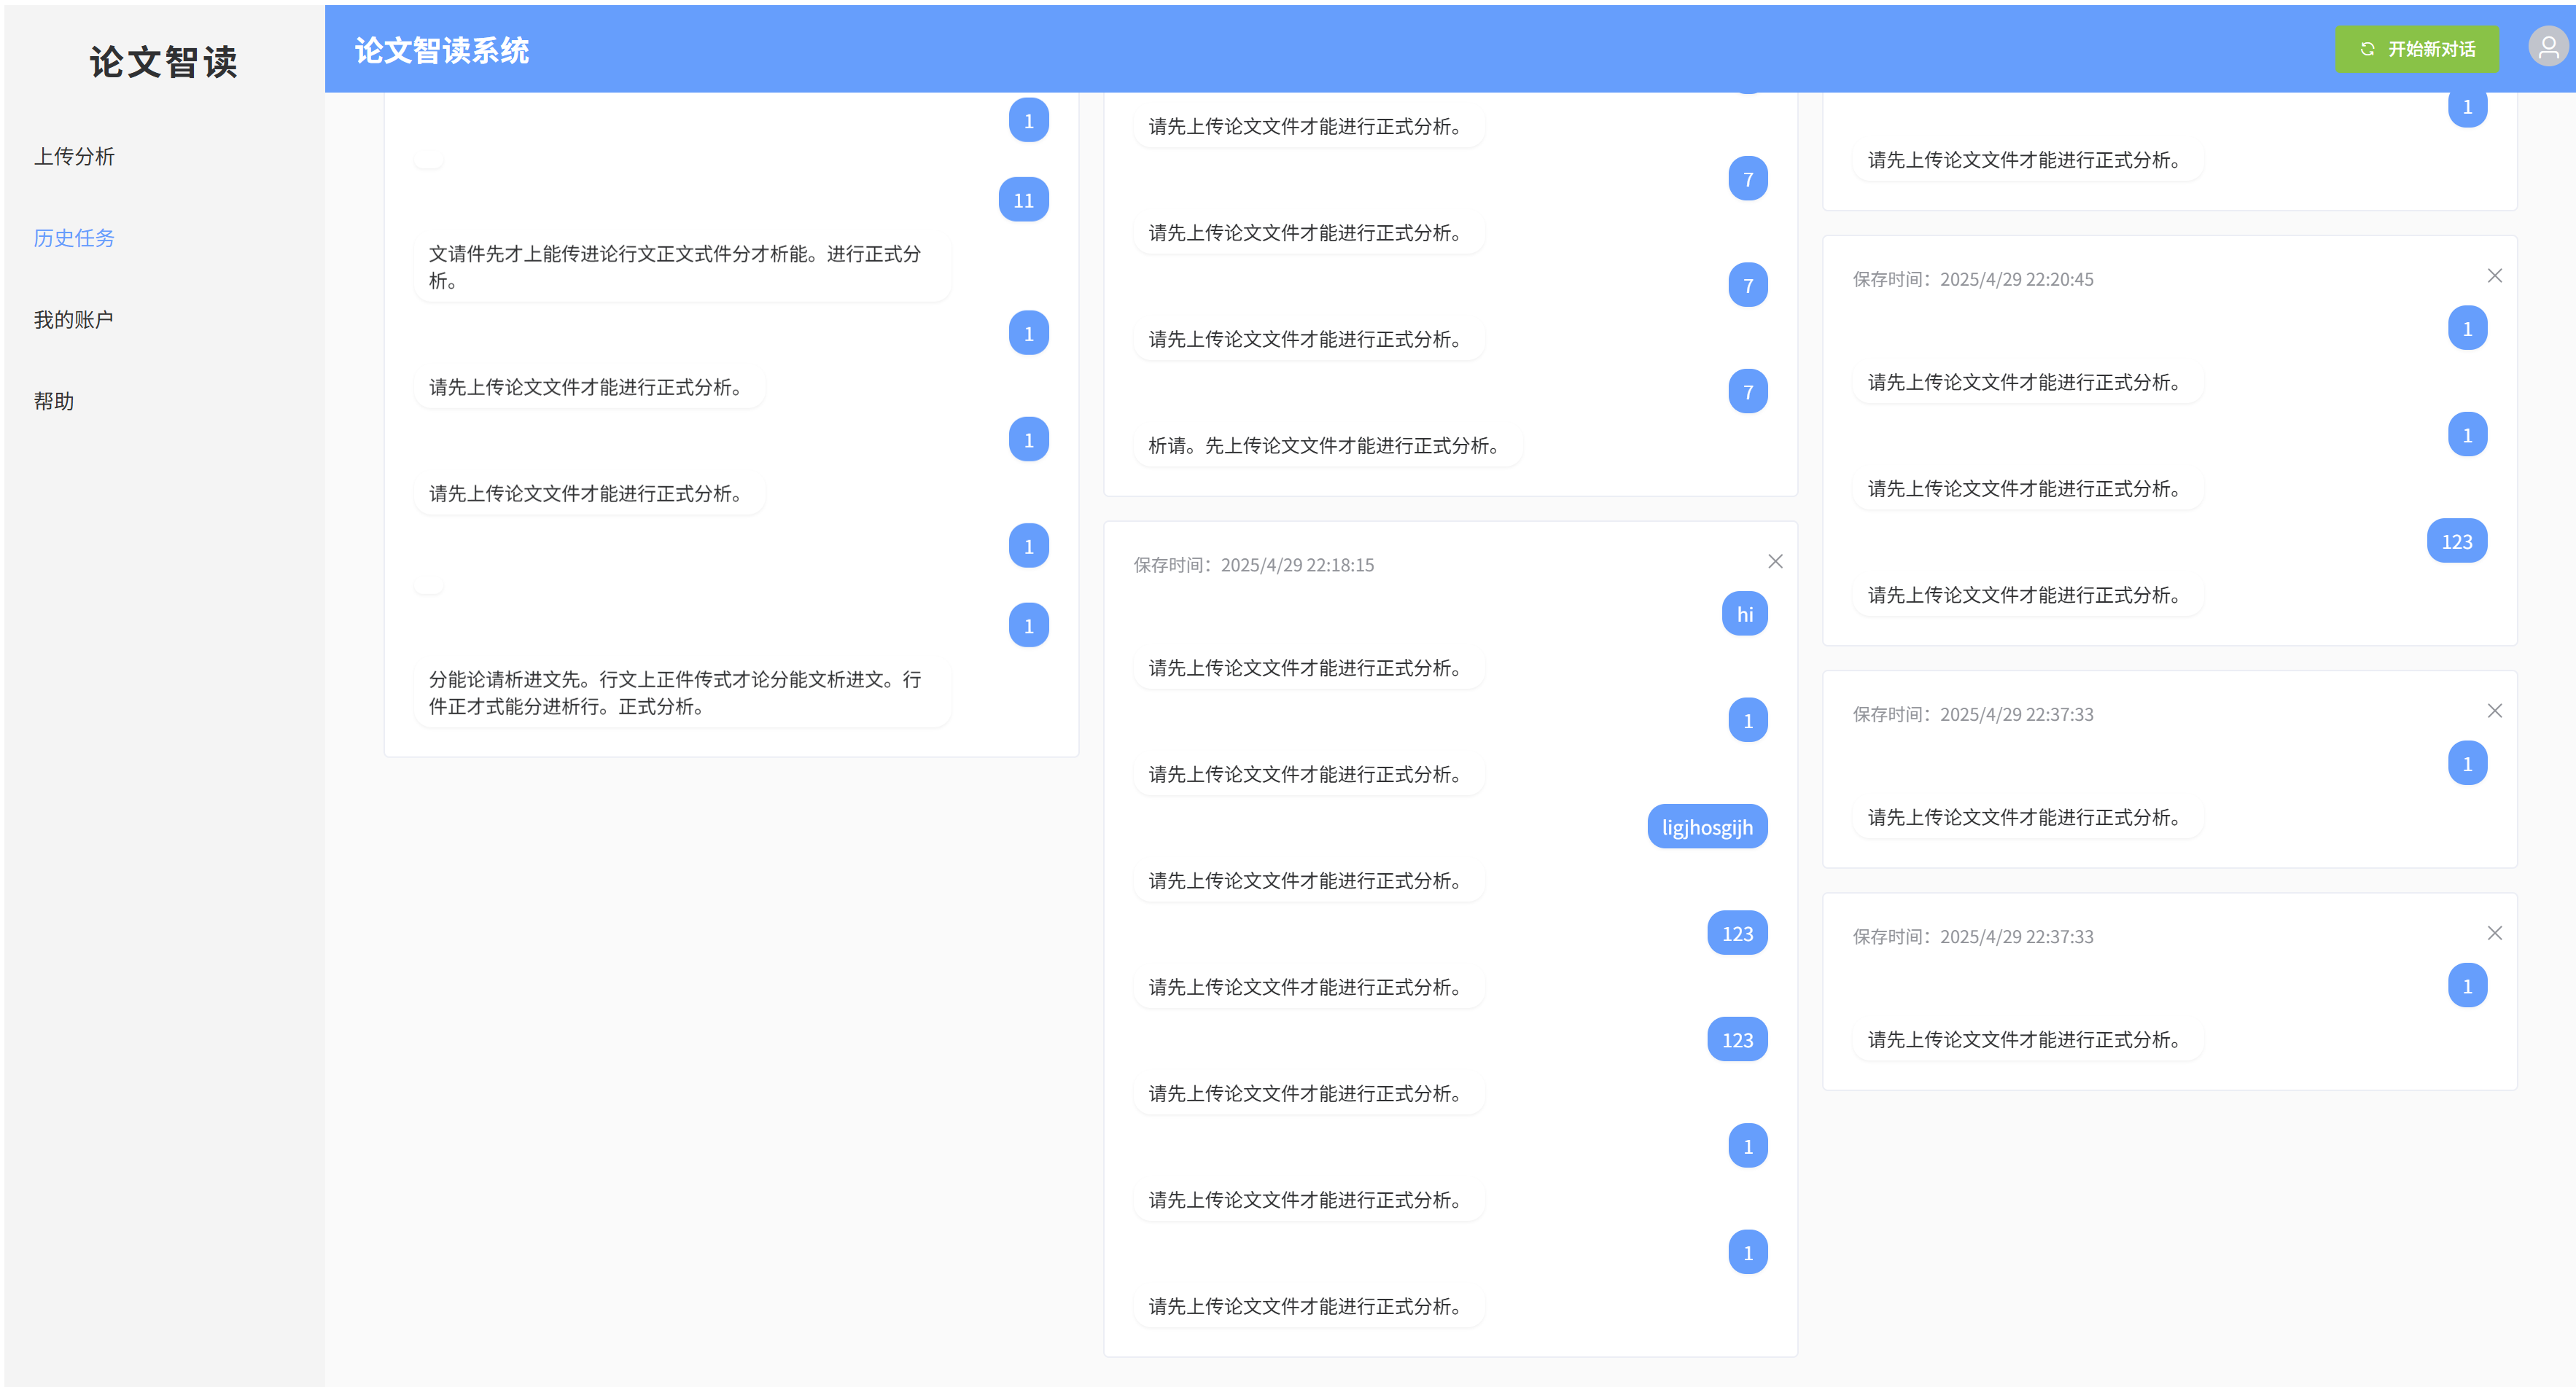Image resolution: width=2576 pixels, height=1387 pixels.
Task: Click the refresh icon inside 开始新对话 button
Action: tap(2365, 48)
